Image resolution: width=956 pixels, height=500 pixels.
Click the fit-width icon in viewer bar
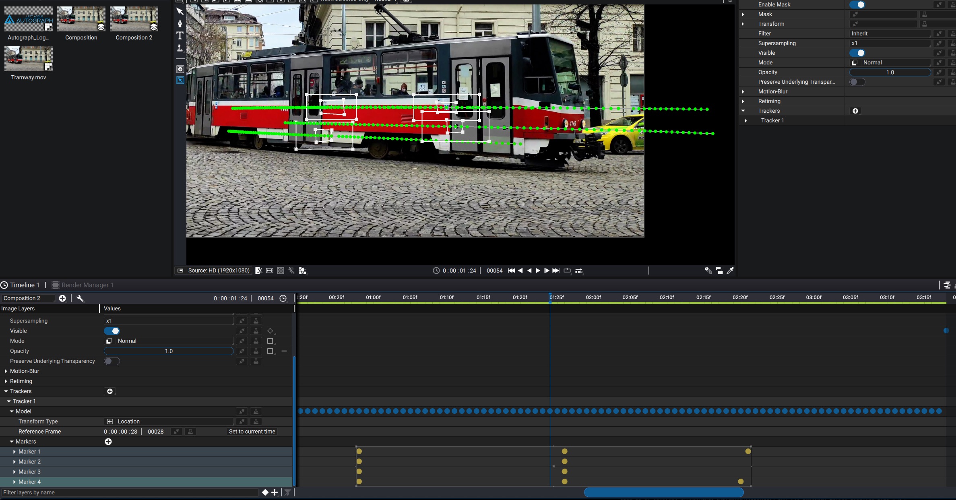[x=270, y=271]
